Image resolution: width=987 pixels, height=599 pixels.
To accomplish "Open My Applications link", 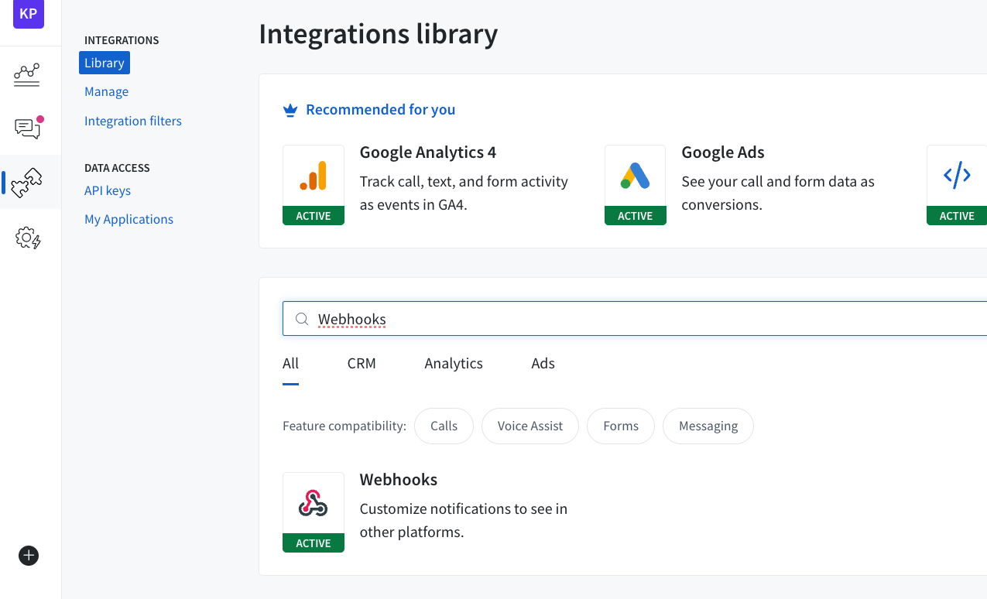I will [129, 219].
